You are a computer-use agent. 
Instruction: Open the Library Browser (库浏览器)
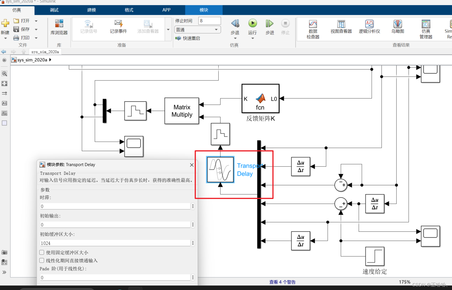pos(59,27)
